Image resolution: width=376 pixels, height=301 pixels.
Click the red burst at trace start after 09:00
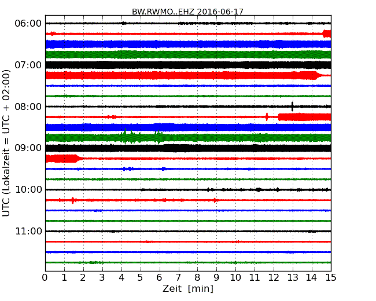(64, 159)
